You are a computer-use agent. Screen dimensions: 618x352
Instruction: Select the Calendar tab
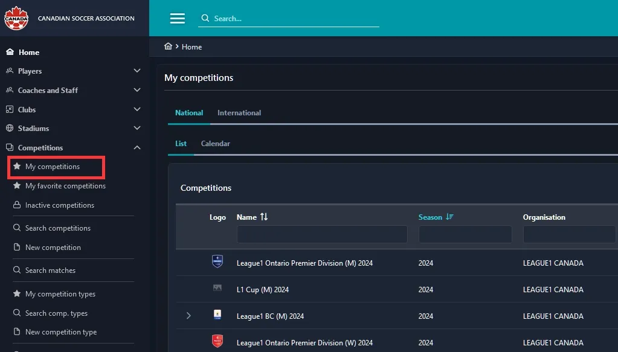click(216, 143)
